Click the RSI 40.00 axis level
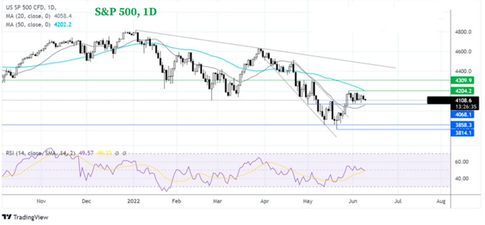 [462, 179]
